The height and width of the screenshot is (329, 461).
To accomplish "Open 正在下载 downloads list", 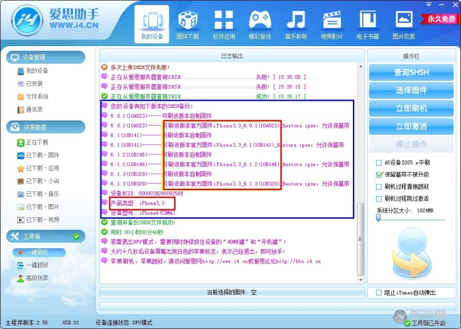I will (33, 143).
